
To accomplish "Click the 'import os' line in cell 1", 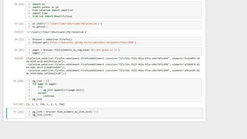I will pyautogui.click(x=39, y=4).
